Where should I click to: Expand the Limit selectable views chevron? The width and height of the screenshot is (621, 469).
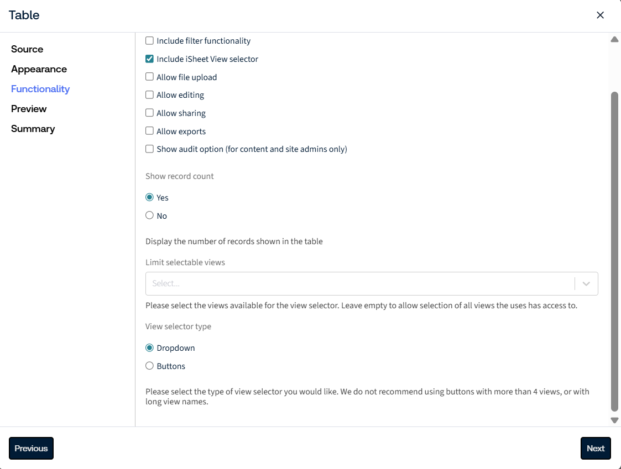coord(586,283)
